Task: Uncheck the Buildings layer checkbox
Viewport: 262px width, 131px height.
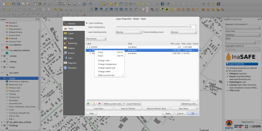Action: point(4,125)
